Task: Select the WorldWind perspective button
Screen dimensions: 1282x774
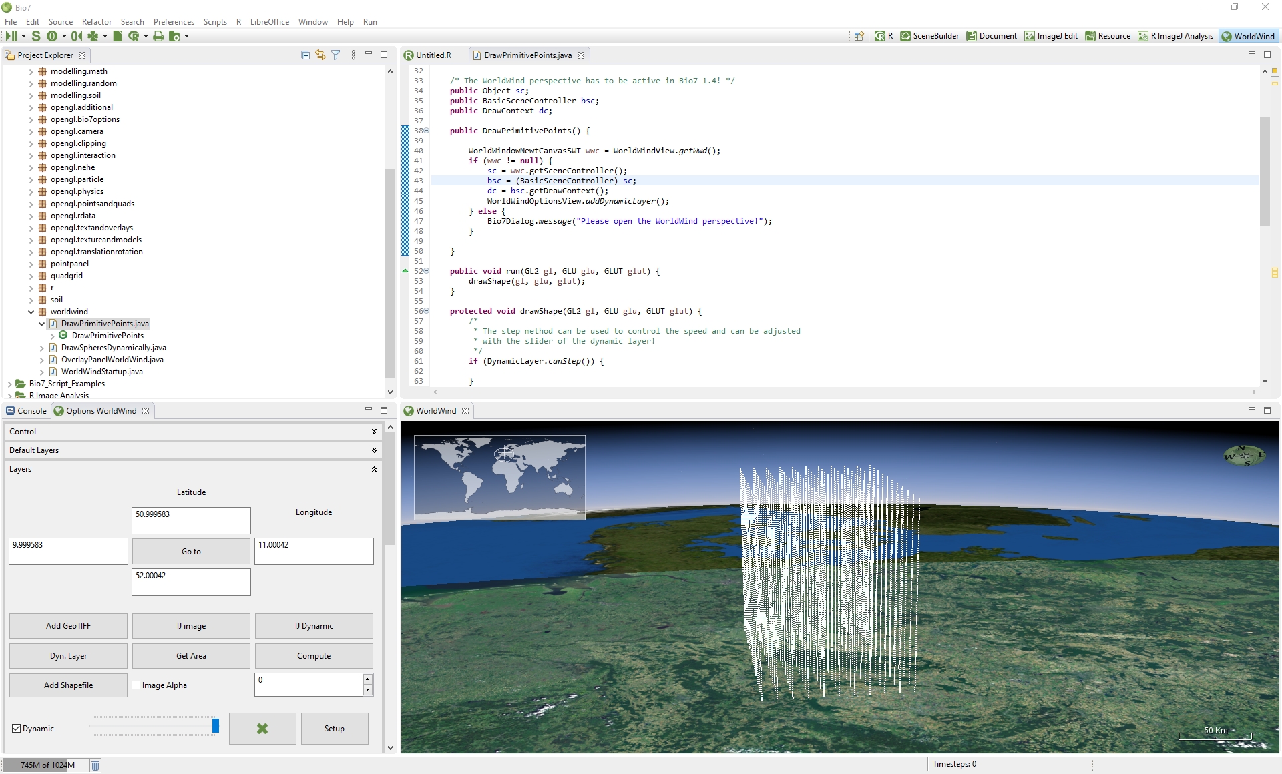Action: pyautogui.click(x=1248, y=36)
